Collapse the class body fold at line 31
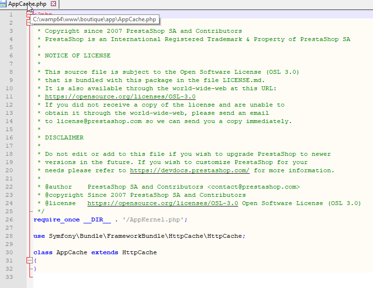 [x=29, y=261]
